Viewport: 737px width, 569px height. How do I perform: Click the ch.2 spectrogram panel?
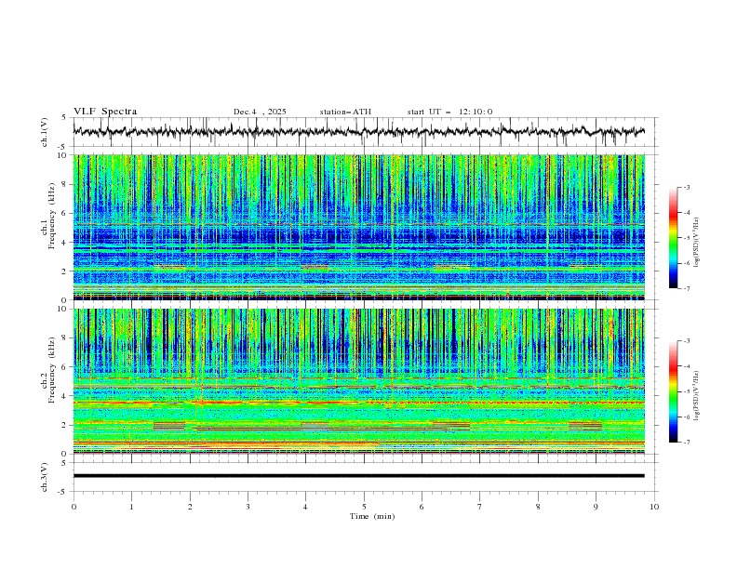[358, 381]
